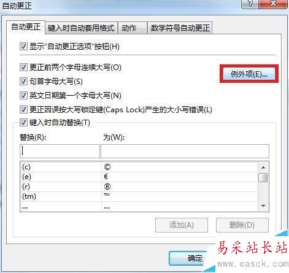The width and height of the screenshot is (289, 273).
Task: Click the help question mark icon
Action: tap(250, 4)
